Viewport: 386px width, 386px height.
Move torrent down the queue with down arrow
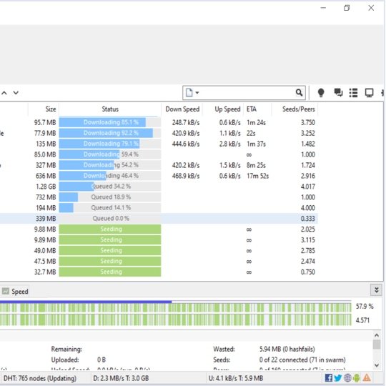point(16,93)
